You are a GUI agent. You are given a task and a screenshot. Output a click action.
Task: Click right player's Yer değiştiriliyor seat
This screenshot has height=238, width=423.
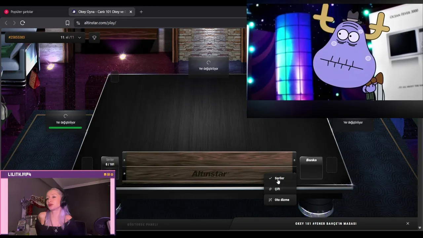[x=353, y=122]
